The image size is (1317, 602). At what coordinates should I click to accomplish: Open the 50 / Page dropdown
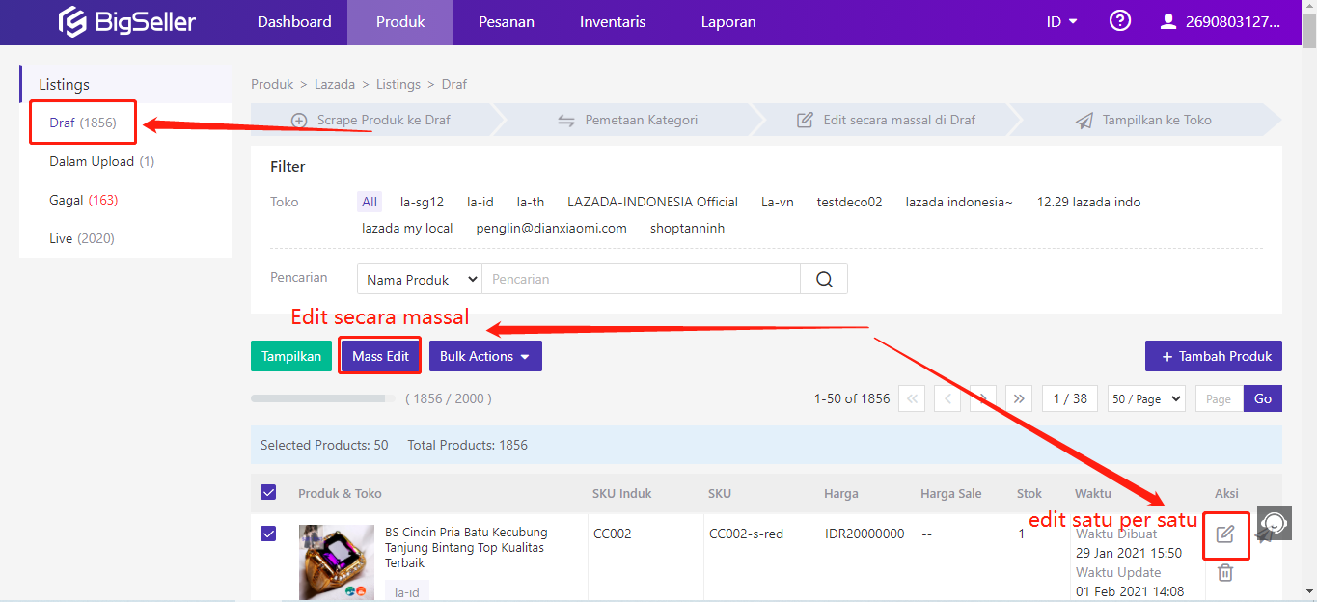1146,398
